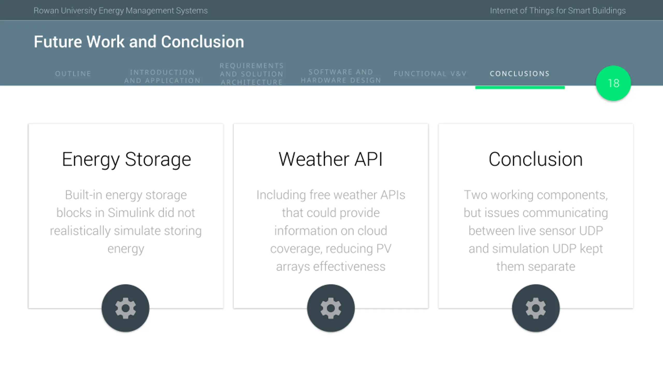Go to Software and Hardware Design tab
663x373 pixels.
[x=341, y=76]
